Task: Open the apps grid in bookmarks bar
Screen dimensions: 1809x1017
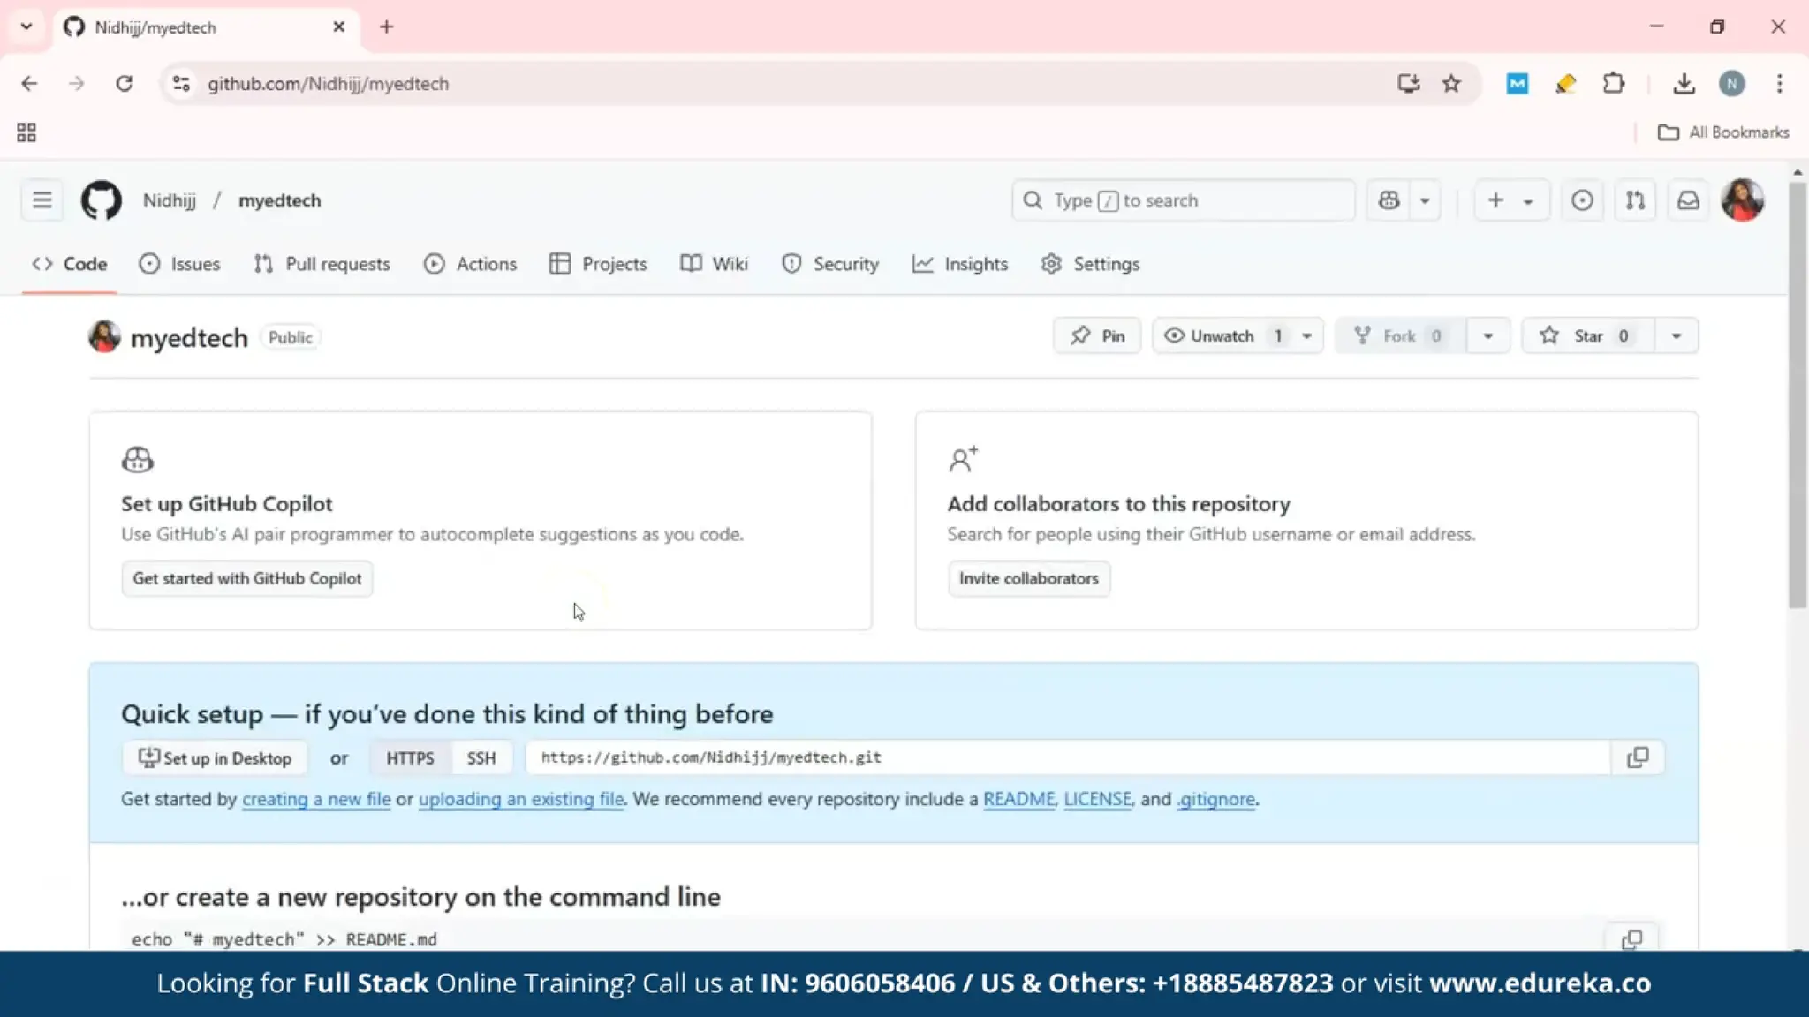Action: pyautogui.click(x=26, y=132)
